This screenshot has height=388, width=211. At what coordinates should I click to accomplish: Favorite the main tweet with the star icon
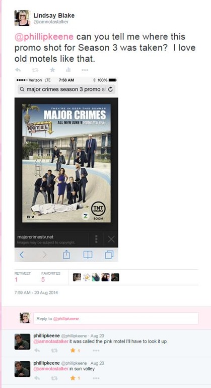pyautogui.click(x=52, y=70)
